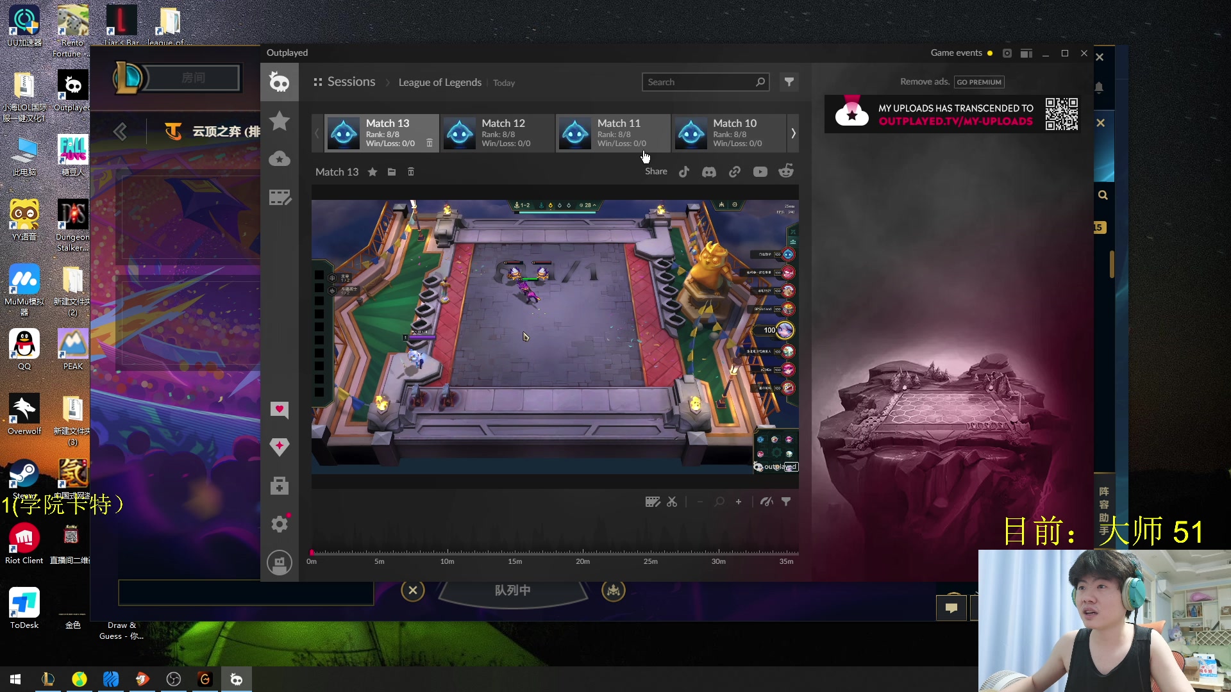Go to Sessions breadcrumb

[351, 82]
